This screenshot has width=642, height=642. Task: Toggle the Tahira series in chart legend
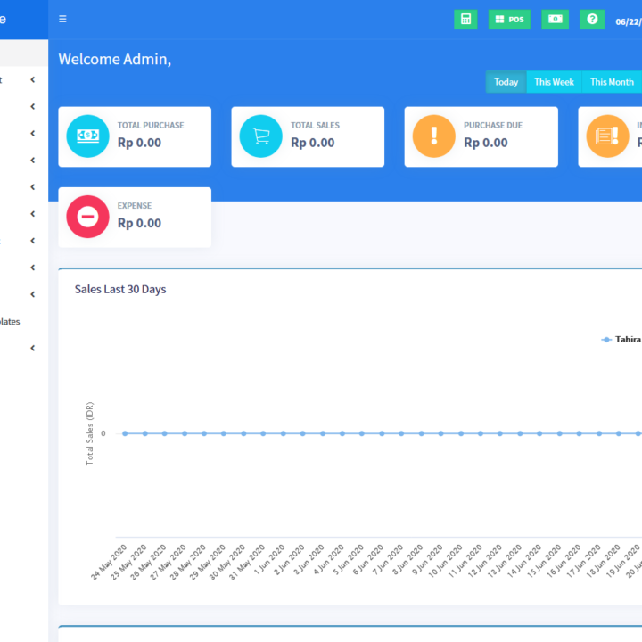[x=622, y=339]
